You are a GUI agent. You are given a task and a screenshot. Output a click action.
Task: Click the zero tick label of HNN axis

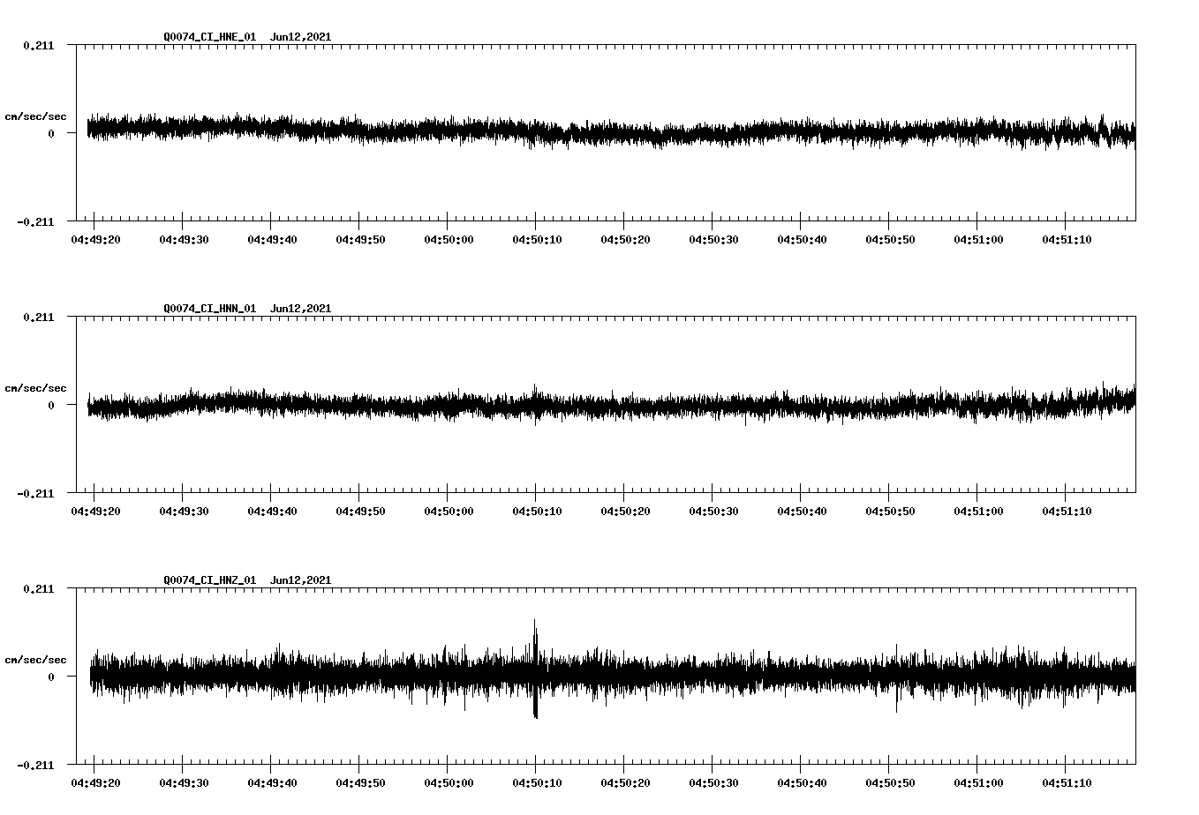click(x=51, y=405)
